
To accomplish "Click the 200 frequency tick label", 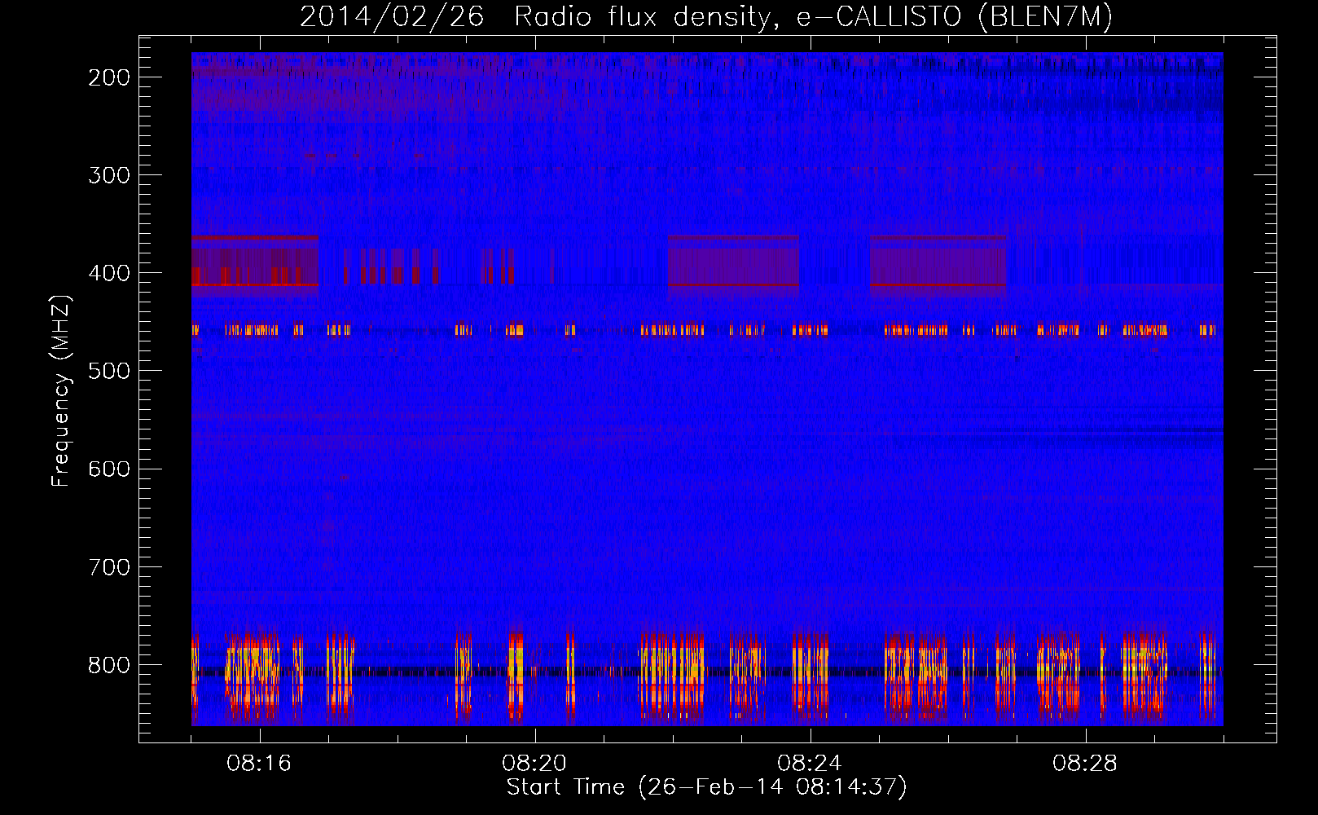I will tap(109, 77).
